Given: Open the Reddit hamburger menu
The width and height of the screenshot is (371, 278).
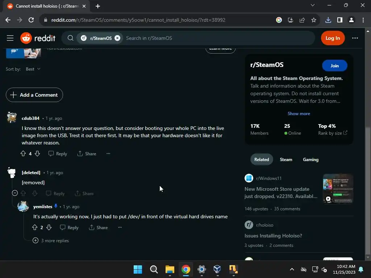Looking at the screenshot, I should [x=10, y=38].
